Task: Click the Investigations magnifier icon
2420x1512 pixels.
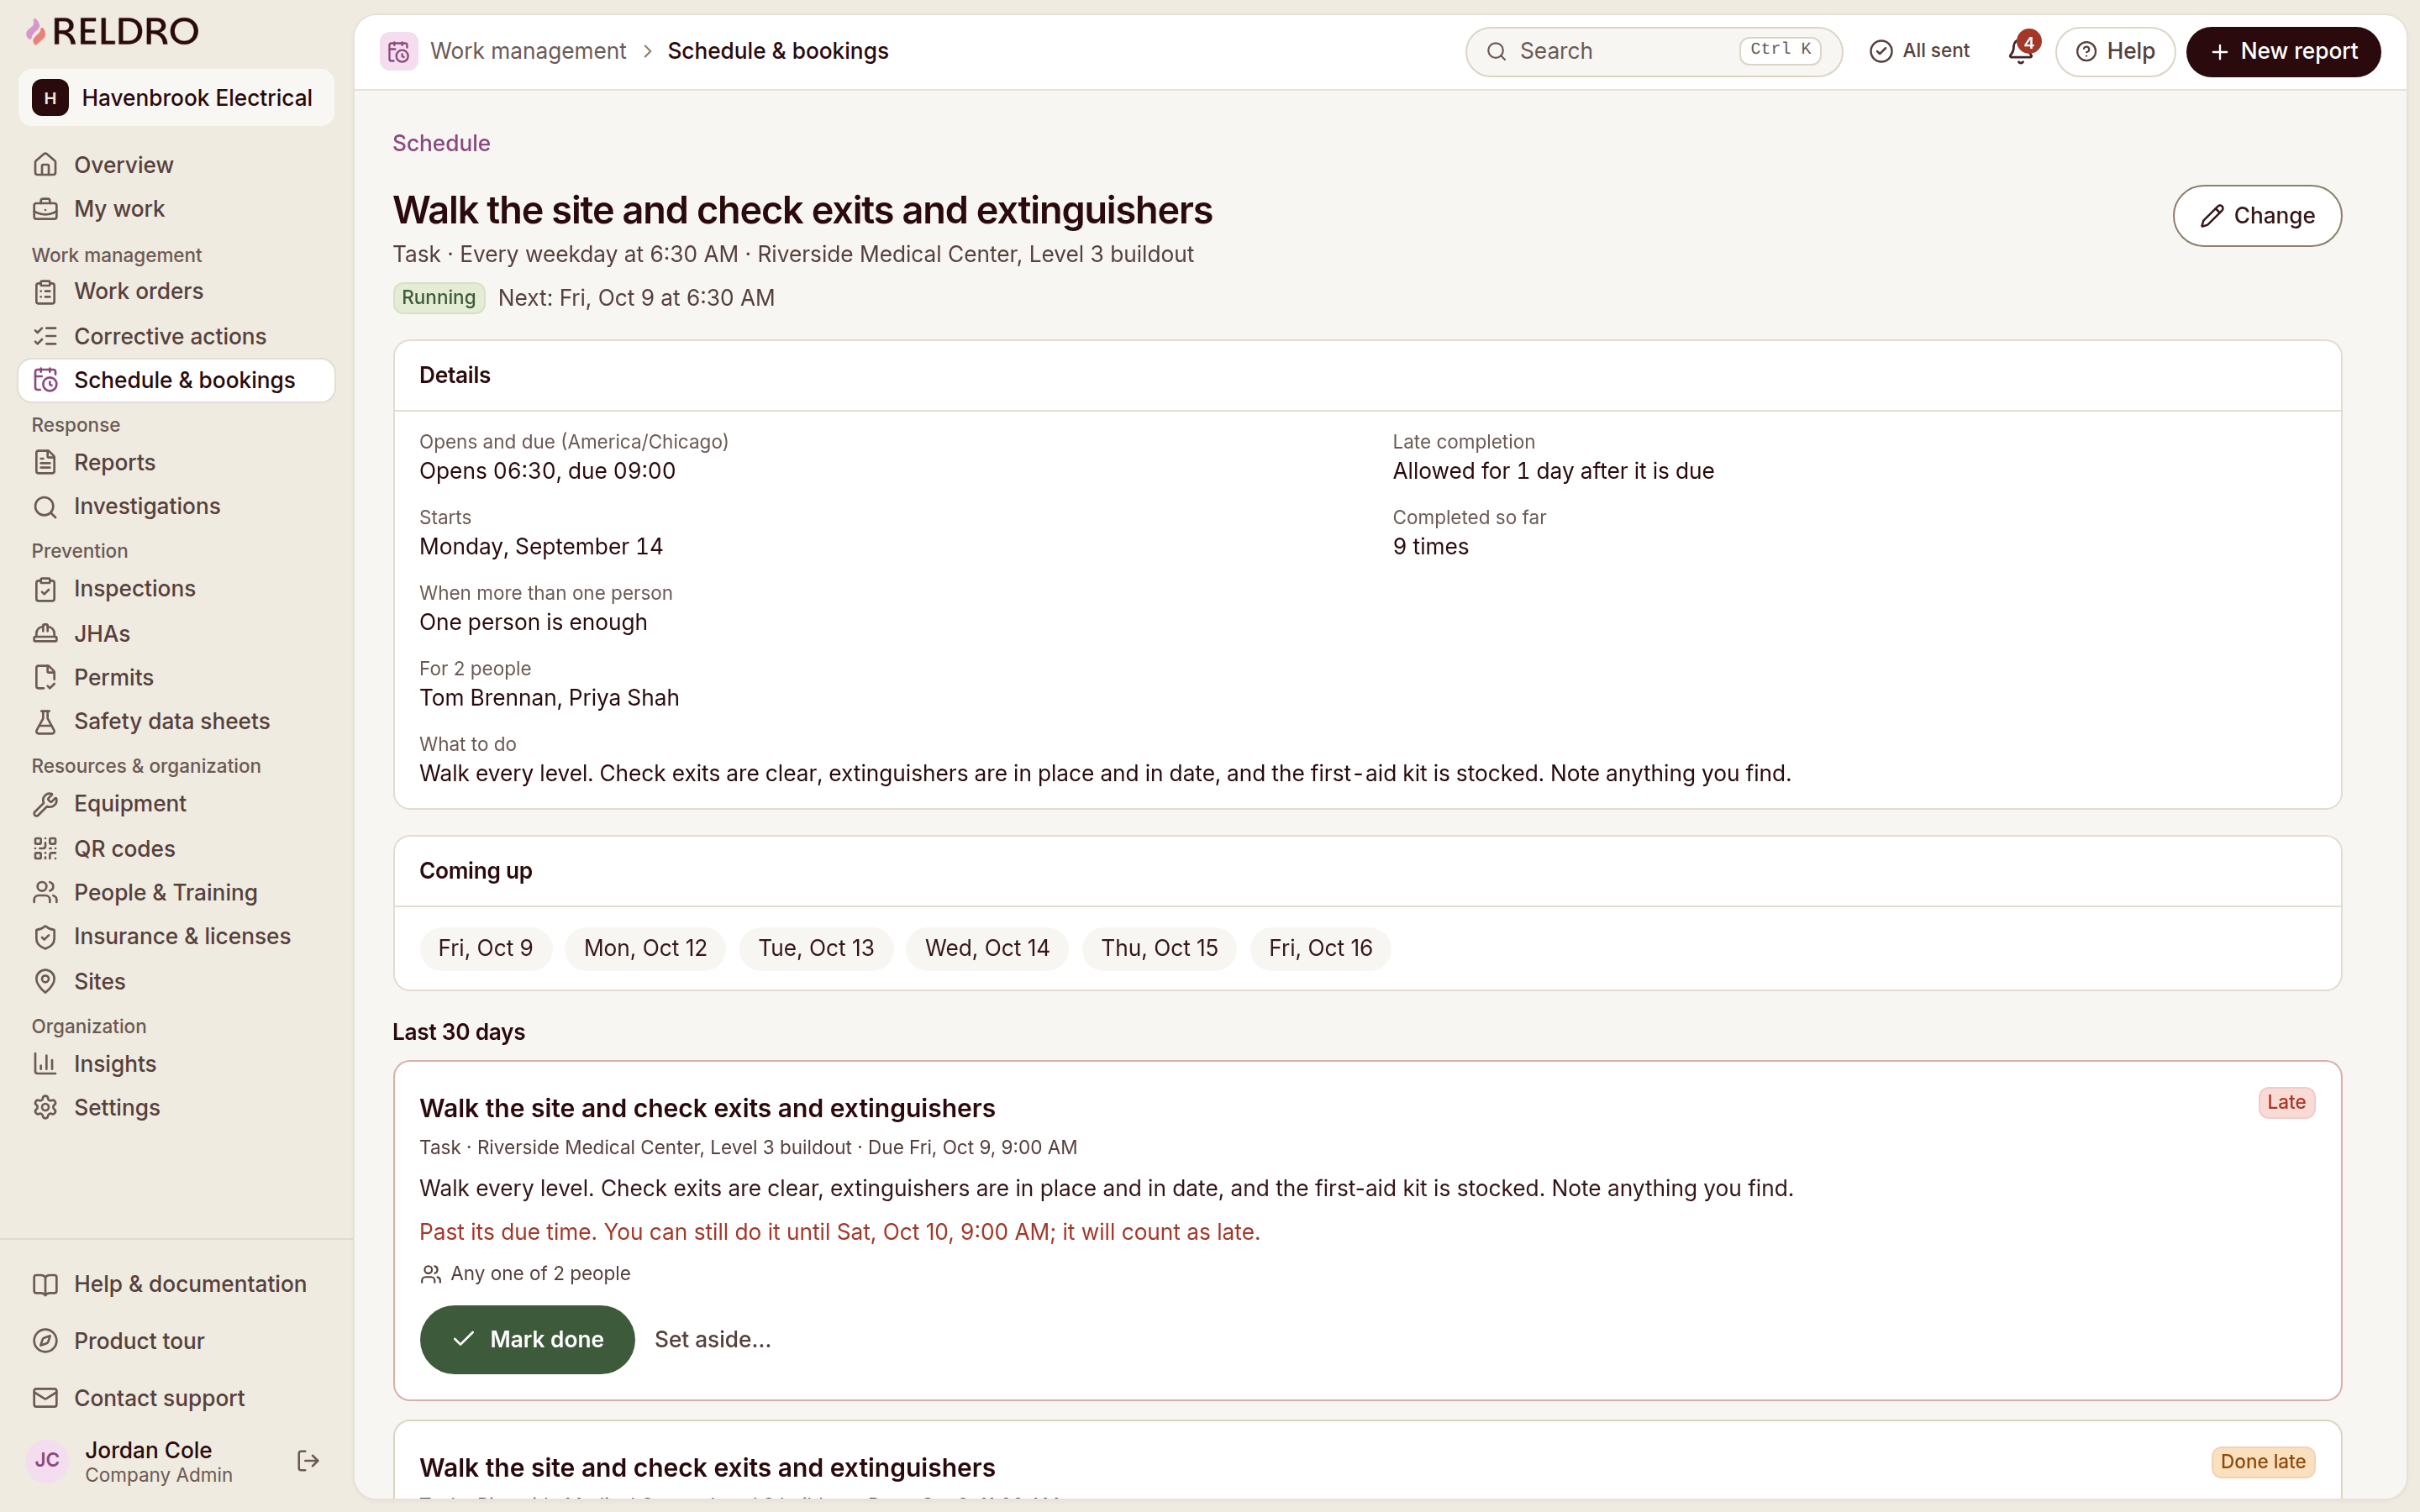Action: pos(45,507)
